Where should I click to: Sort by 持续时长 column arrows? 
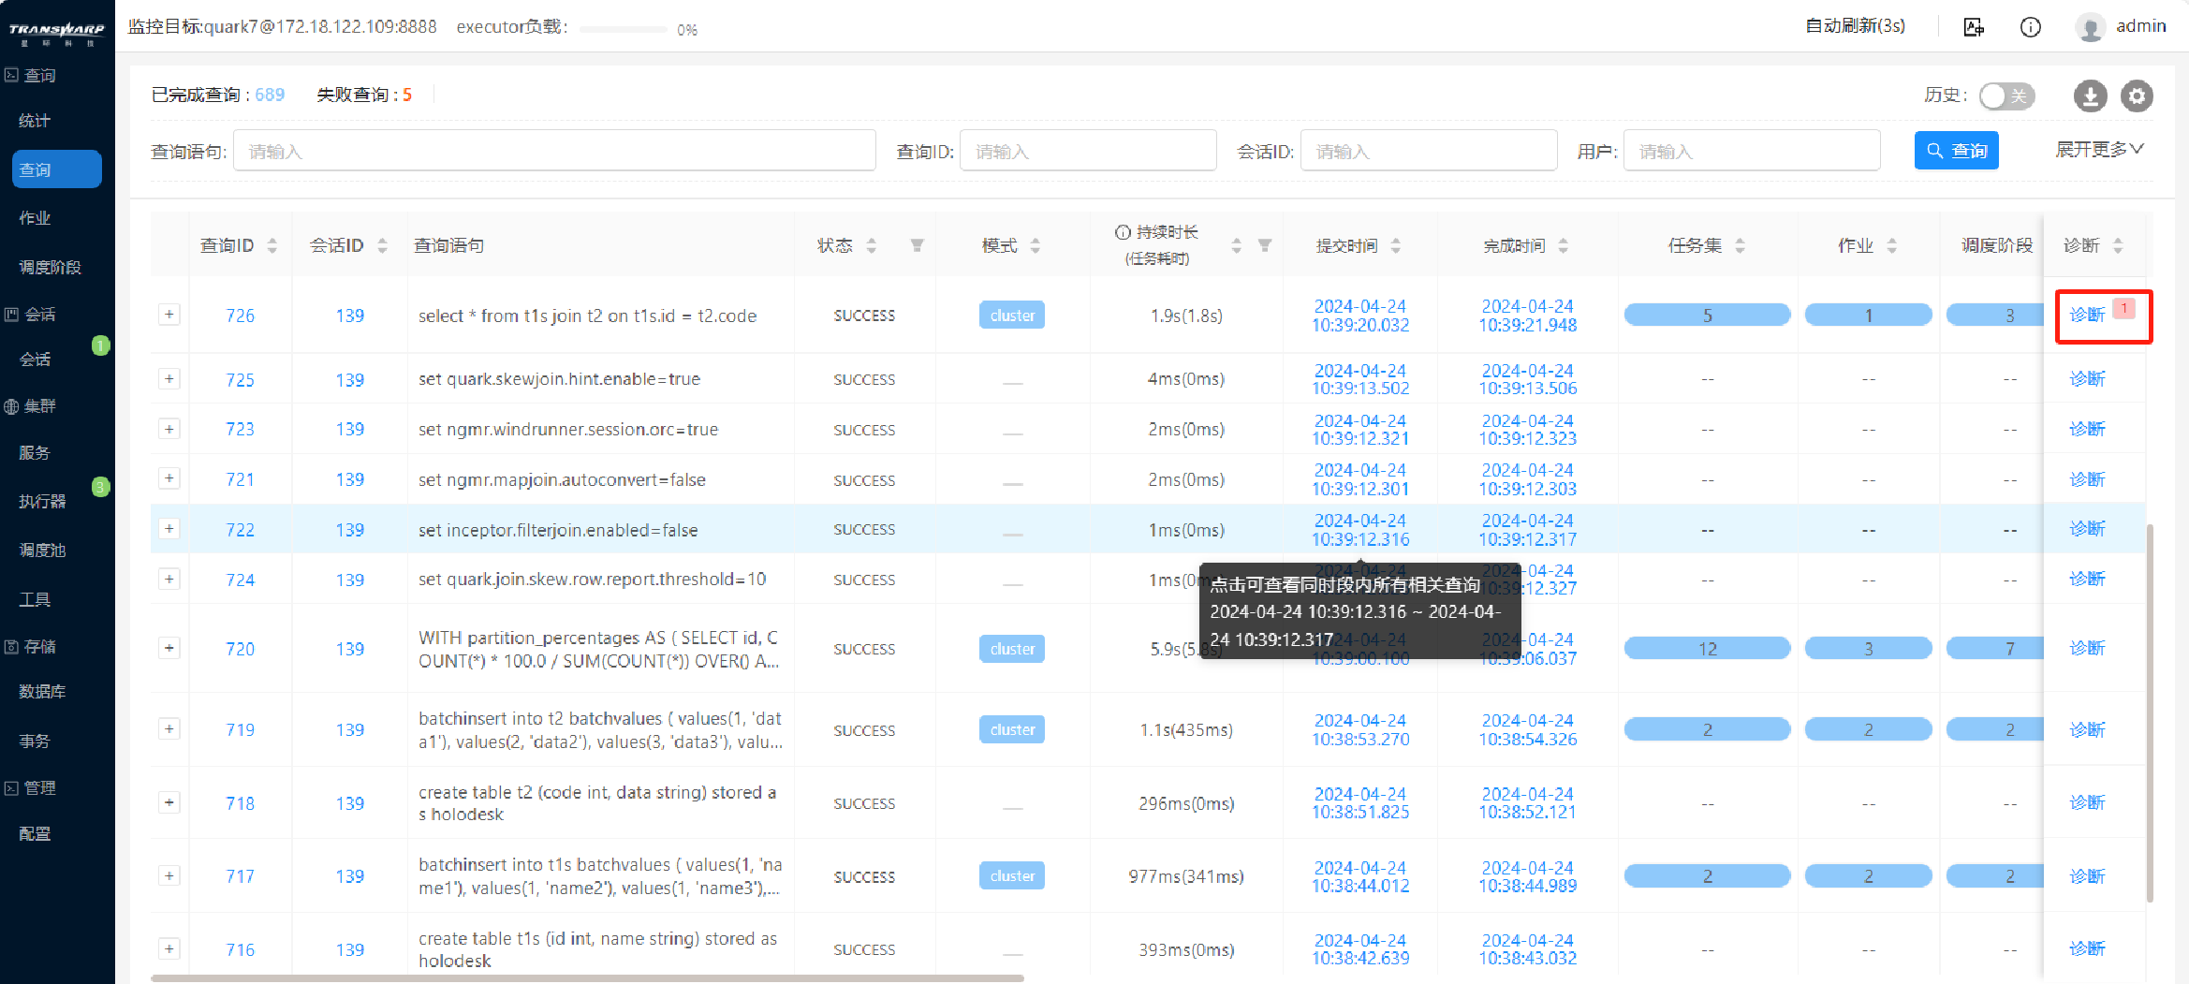[1237, 245]
